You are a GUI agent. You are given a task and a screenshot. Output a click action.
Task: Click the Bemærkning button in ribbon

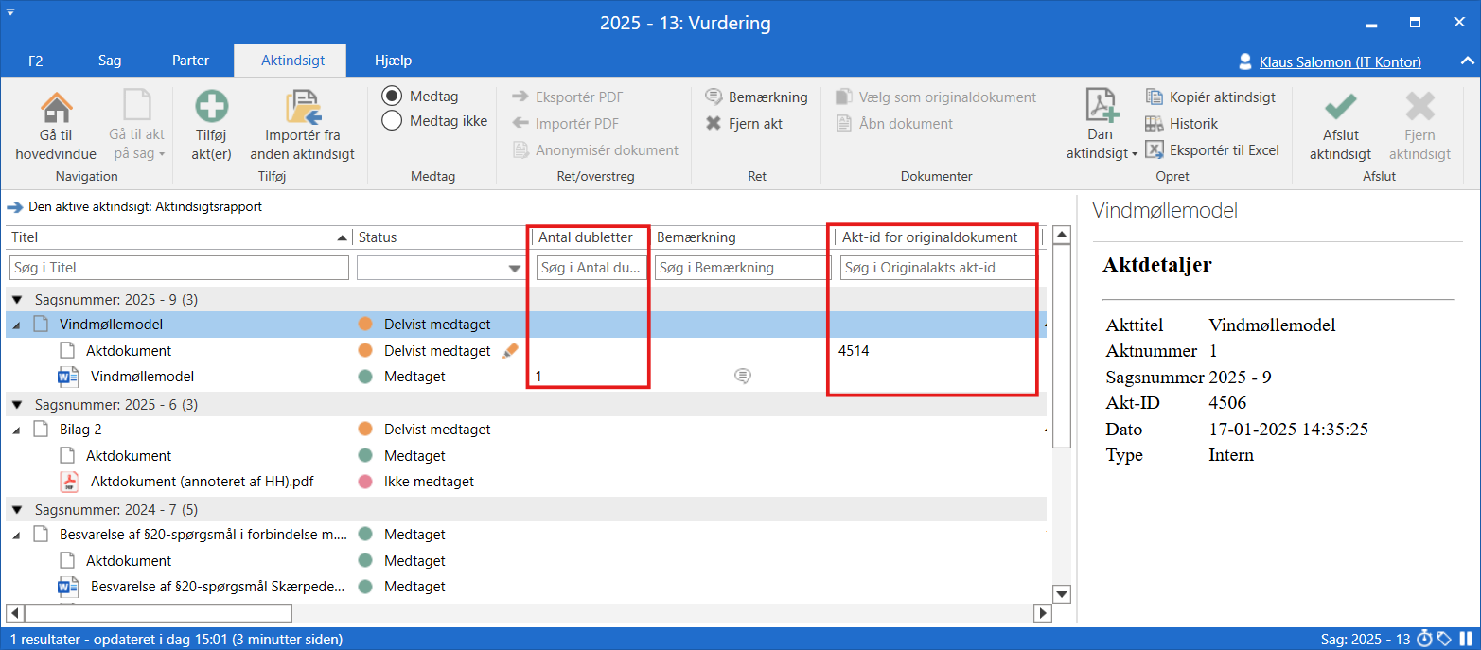tap(756, 97)
